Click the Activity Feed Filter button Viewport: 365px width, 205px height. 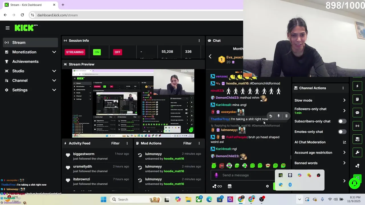(115, 143)
